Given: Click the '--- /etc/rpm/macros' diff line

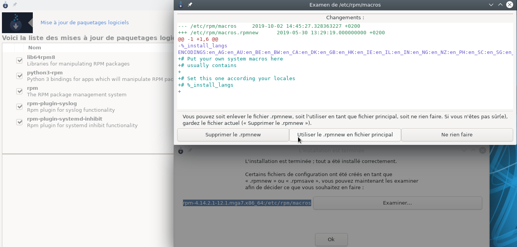Looking at the screenshot, I should (x=269, y=26).
